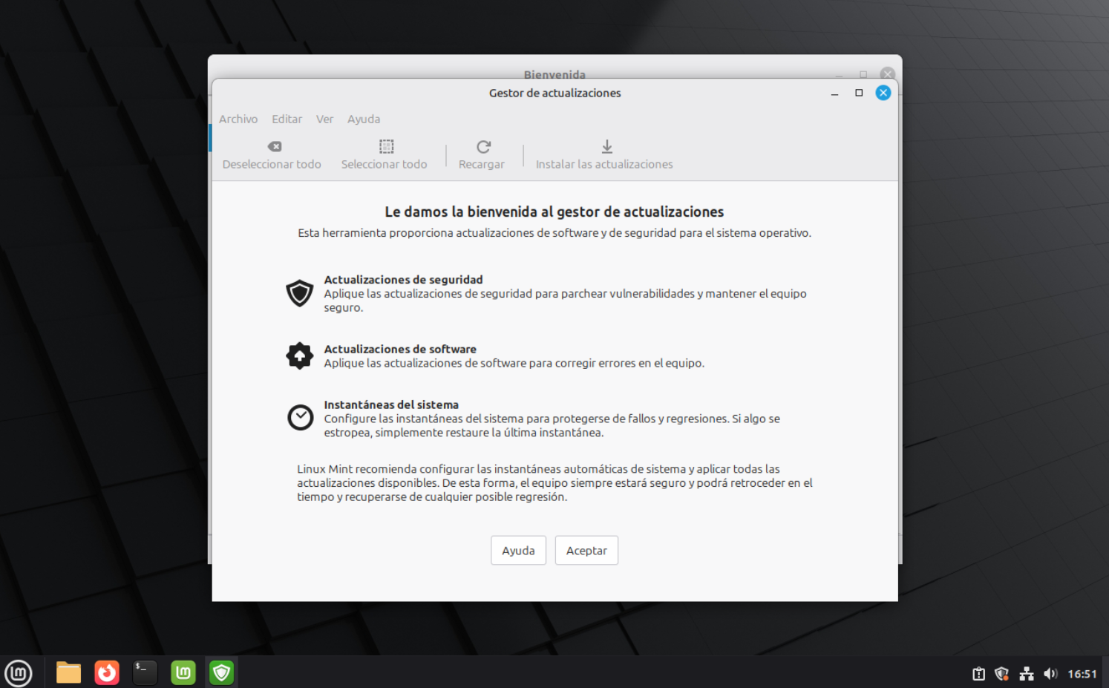Viewport: 1109px width, 688px height.
Task: Open the Linux Mint start menu
Action: (19, 673)
